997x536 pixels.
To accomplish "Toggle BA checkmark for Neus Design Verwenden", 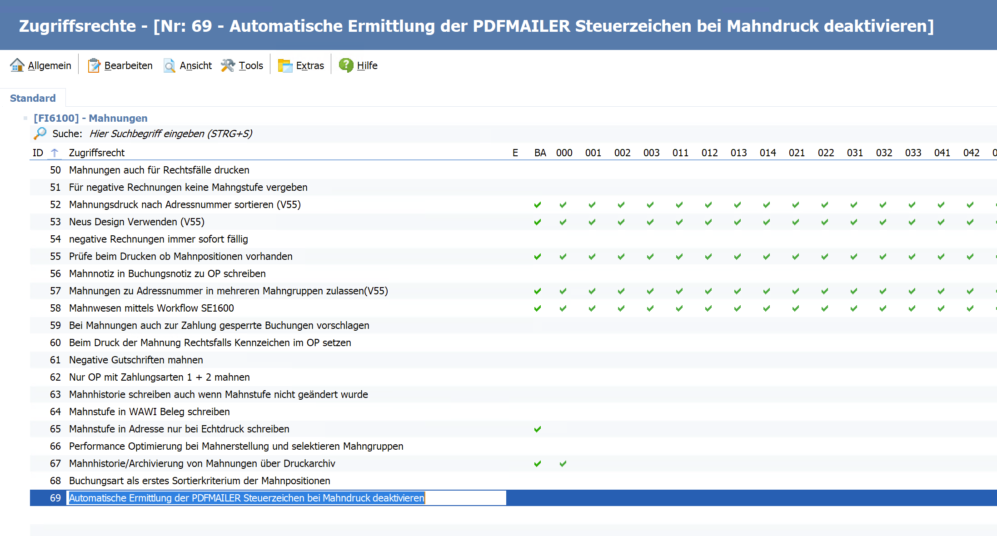I will [x=538, y=222].
